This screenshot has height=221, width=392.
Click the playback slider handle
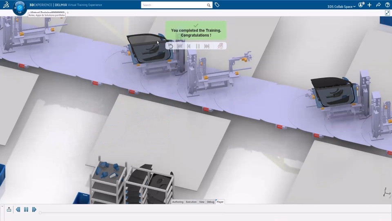coord(40,213)
